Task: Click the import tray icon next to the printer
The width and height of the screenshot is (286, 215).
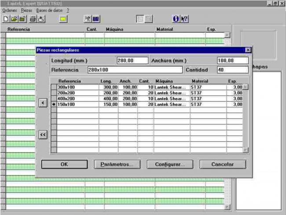Action: (x=41, y=19)
